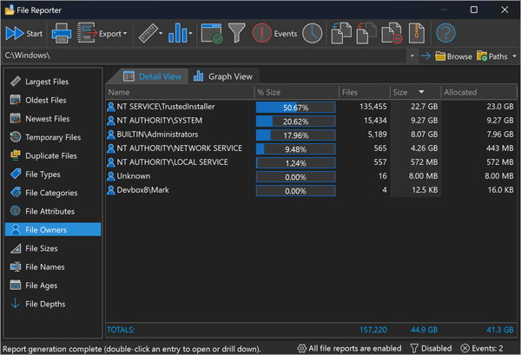This screenshot has width=521, height=355.
Task: Select File Names report
Action: 53,266
